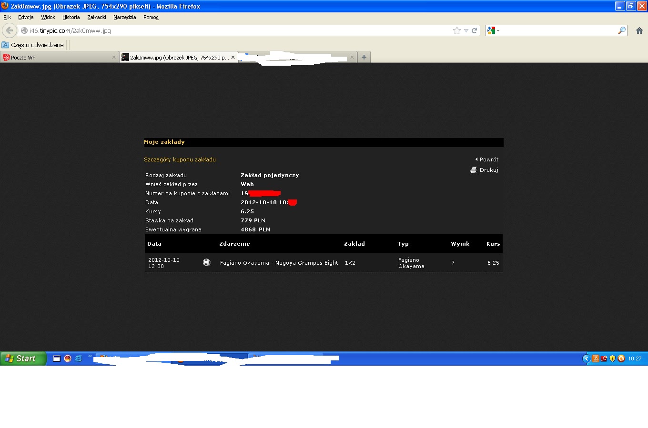Click Show Desktop quick launch icon

click(56, 358)
